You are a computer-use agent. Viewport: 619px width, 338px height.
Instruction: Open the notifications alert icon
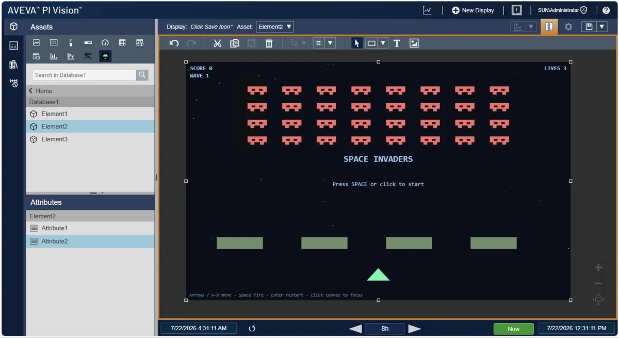tap(516, 10)
